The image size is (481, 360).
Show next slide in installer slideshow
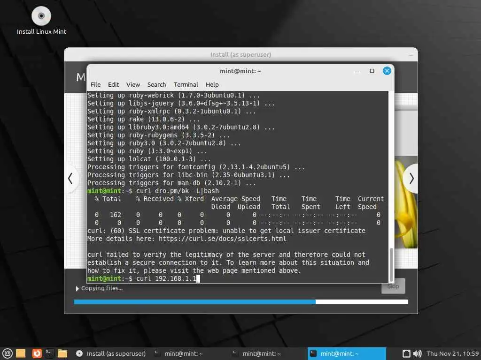pos(411,179)
